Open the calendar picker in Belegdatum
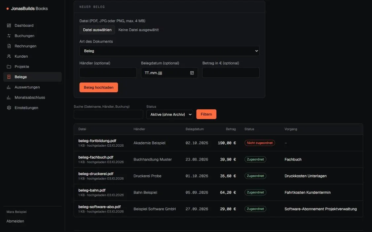 pyautogui.click(x=192, y=73)
